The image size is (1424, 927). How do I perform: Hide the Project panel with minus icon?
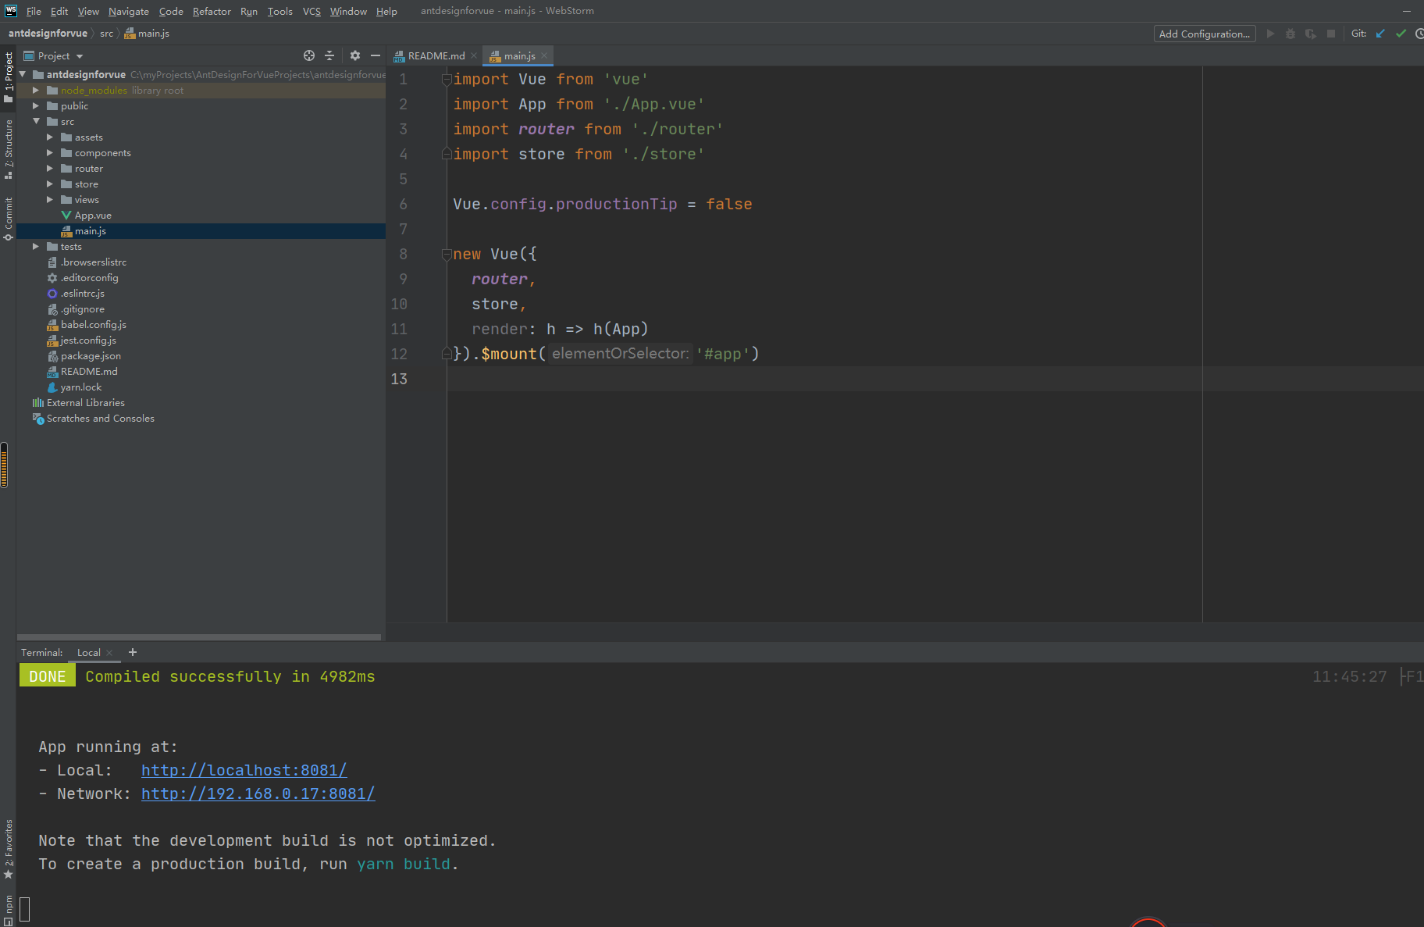coord(376,55)
